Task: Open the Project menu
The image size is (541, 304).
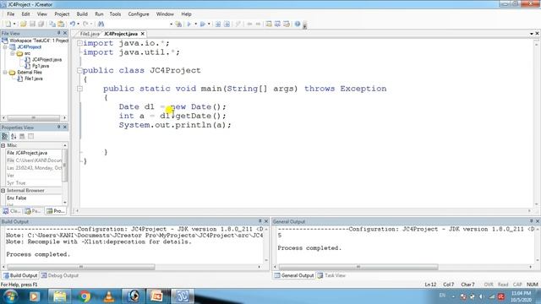Action: [x=62, y=14]
